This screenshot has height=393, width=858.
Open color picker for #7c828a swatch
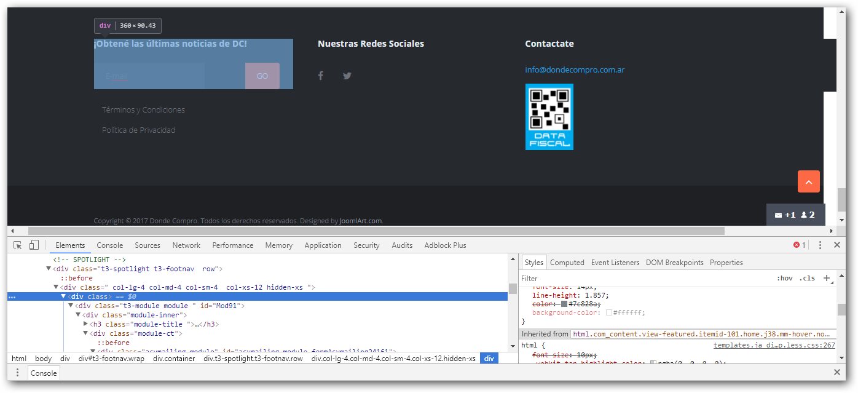tap(564, 304)
